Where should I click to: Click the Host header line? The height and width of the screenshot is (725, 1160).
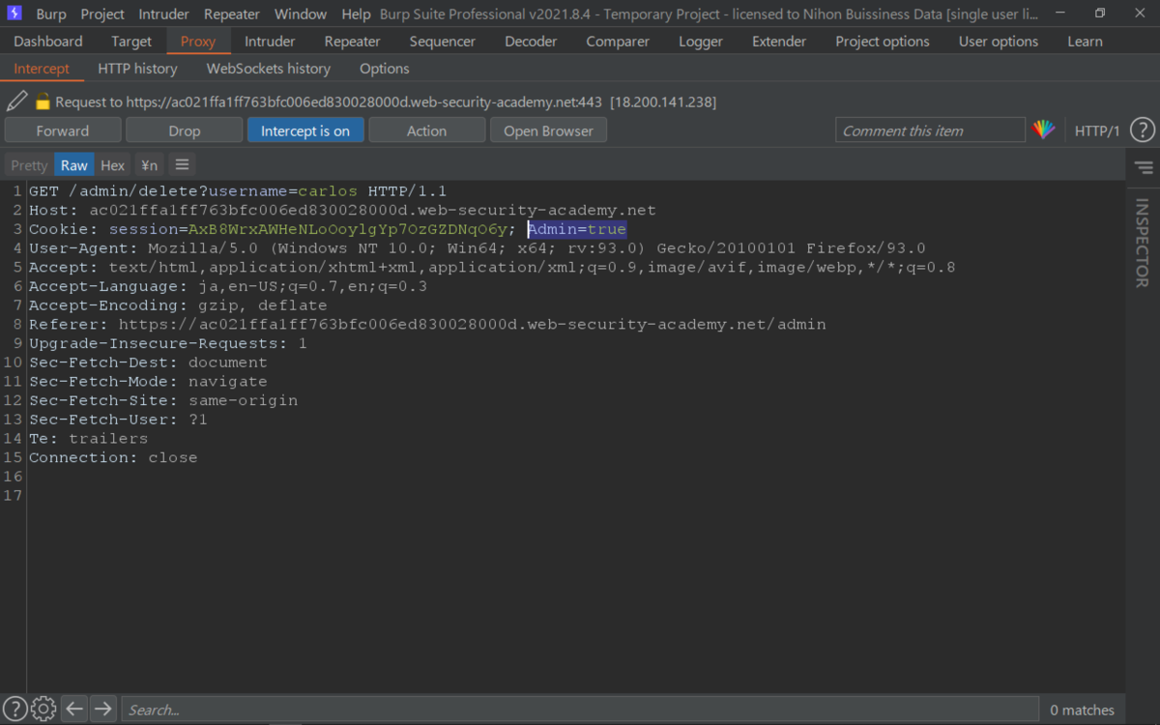click(342, 210)
